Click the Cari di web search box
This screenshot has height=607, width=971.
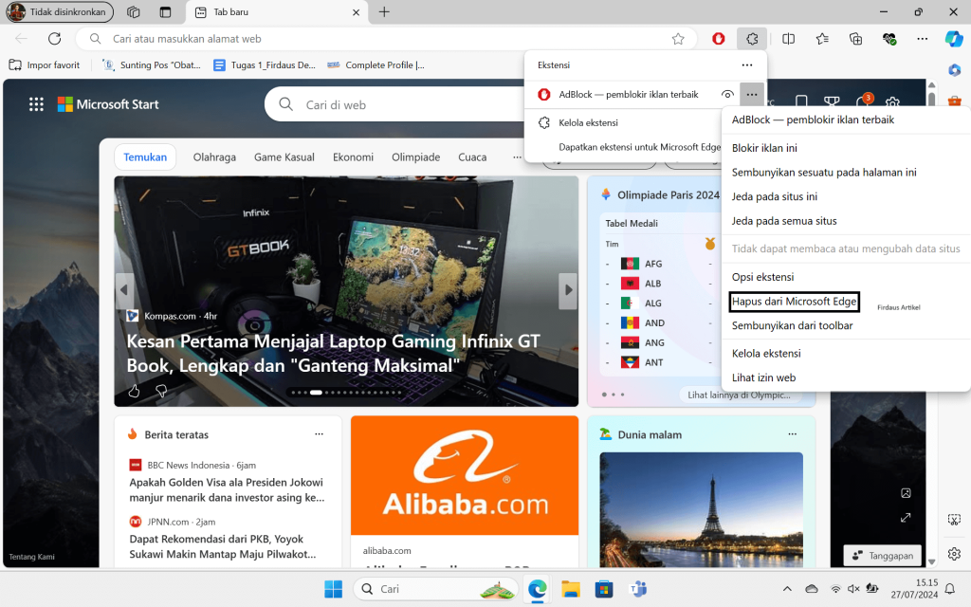click(396, 104)
